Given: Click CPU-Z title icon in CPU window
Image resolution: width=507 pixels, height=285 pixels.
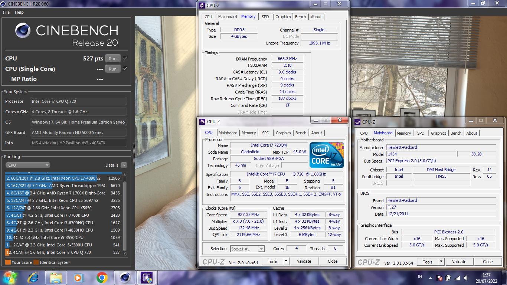Looking at the screenshot, I should point(202,122).
